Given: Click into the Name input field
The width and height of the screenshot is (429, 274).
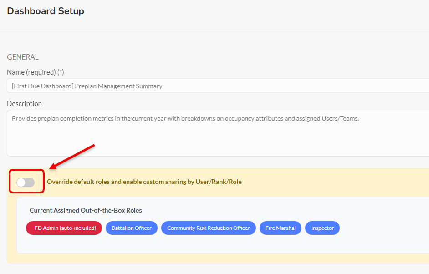Looking at the screenshot, I should tap(218, 86).
